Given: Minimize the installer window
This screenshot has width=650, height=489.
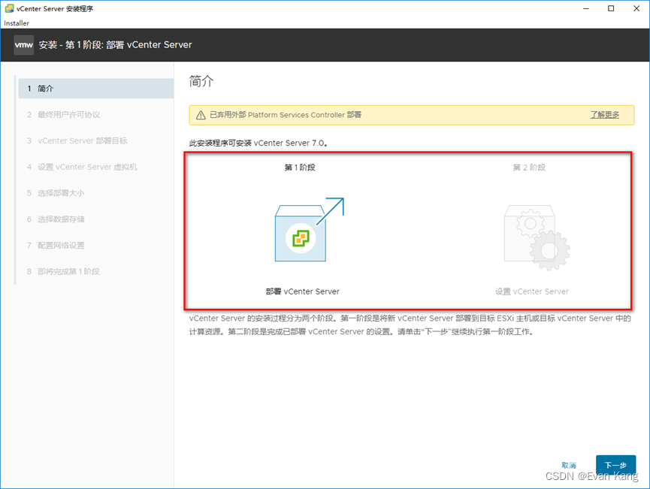Looking at the screenshot, I should (585, 8).
